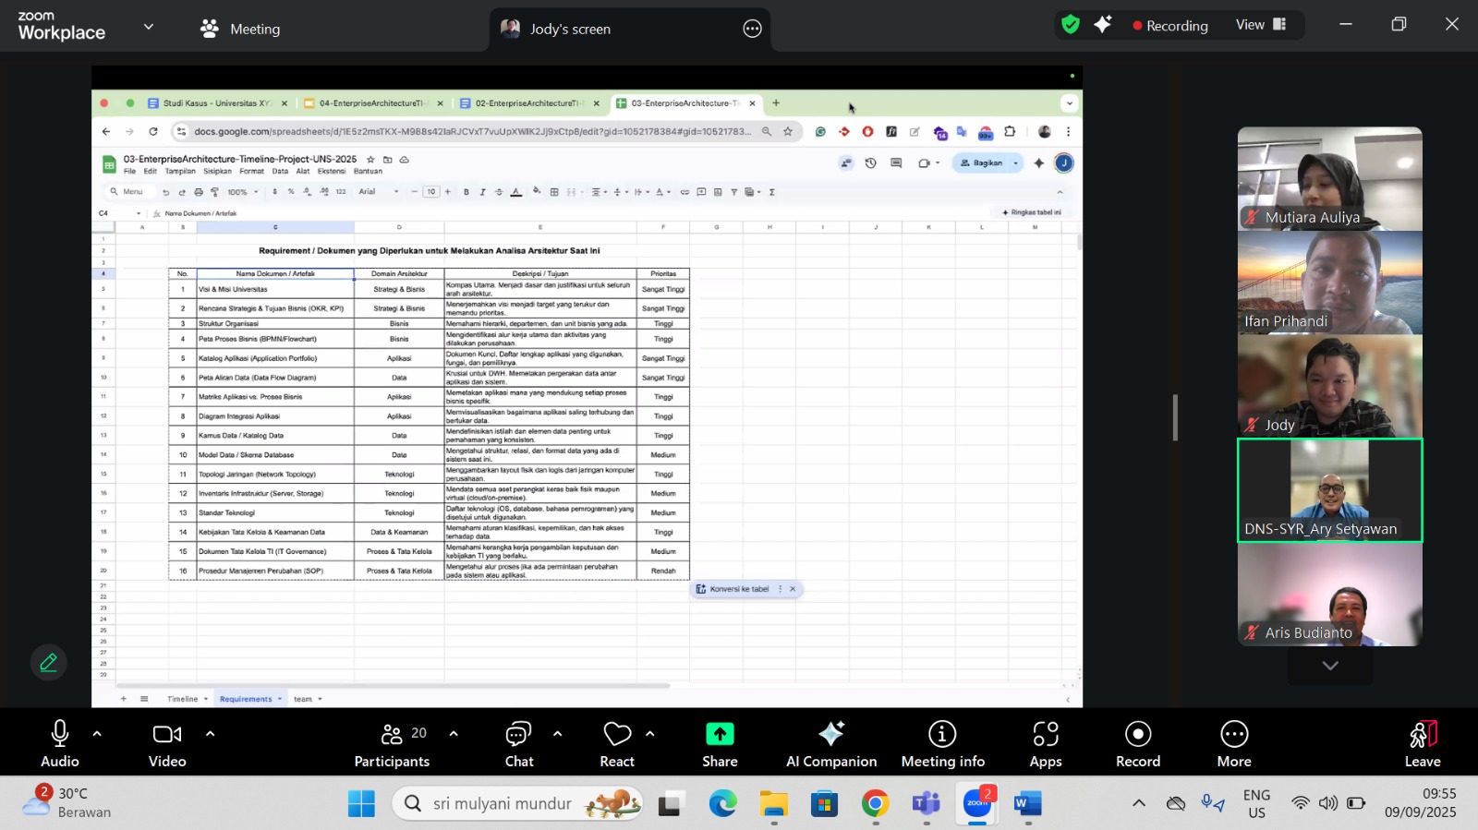Open Meeting info

tap(942, 743)
